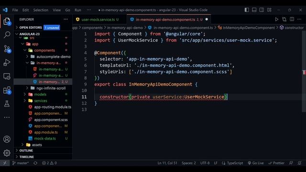Click Prettier status bar item
Screen dimensions: 306x172
276,163
